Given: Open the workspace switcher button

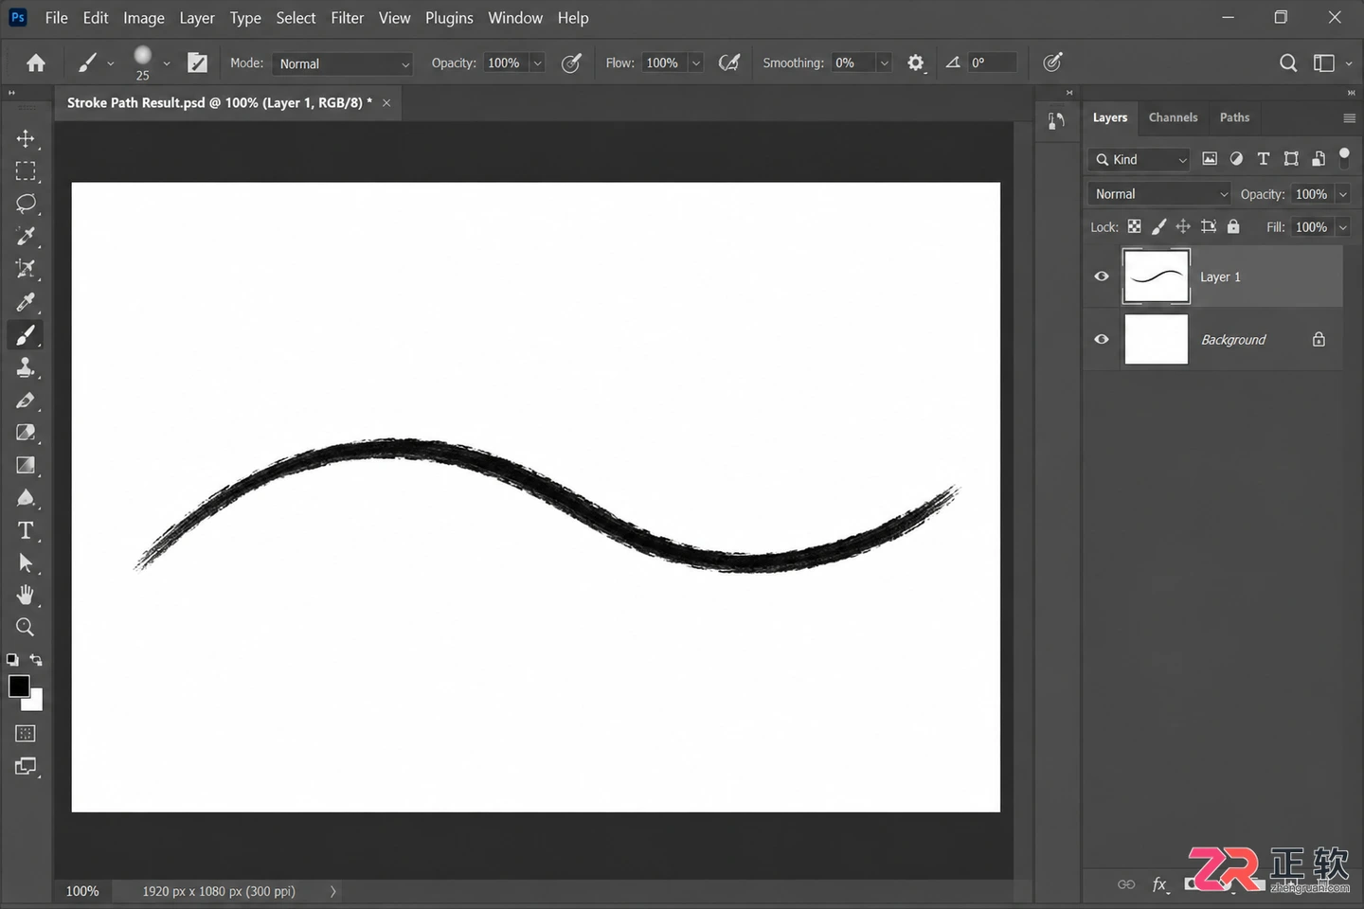Looking at the screenshot, I should pos(1324,62).
